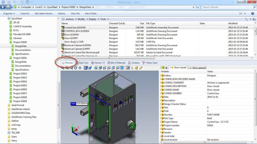Activate the Pan tool above the 3D preview
Screen dimensions: 257x144
pos(80,68)
